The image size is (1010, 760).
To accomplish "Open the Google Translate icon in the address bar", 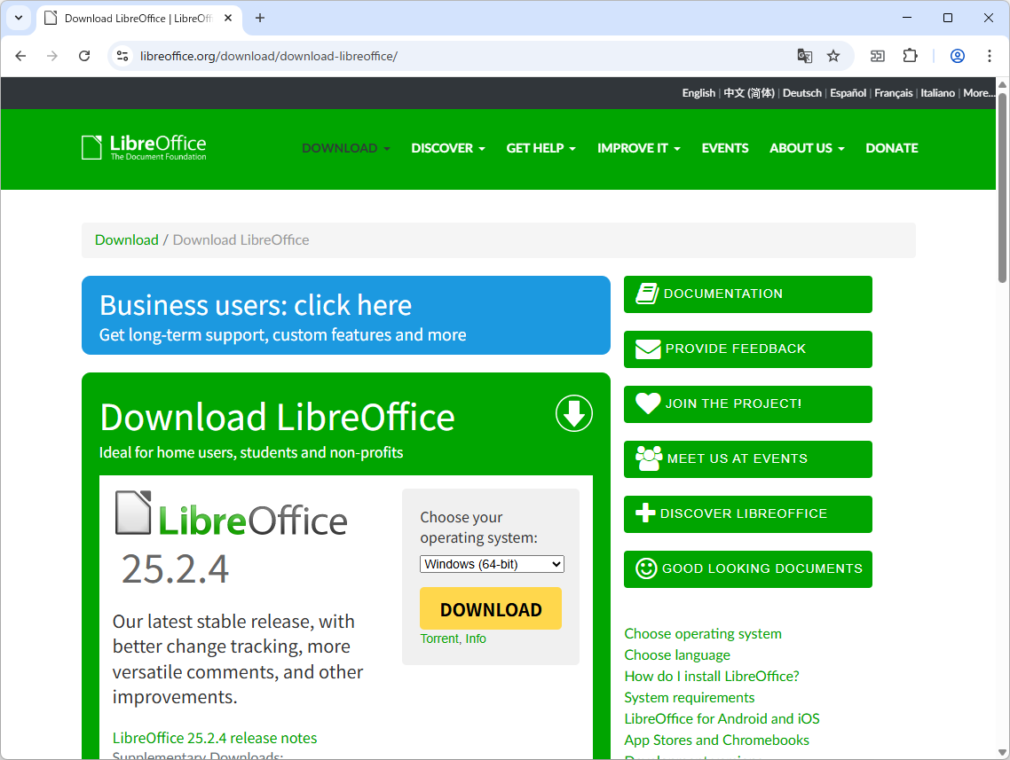I will pos(804,56).
